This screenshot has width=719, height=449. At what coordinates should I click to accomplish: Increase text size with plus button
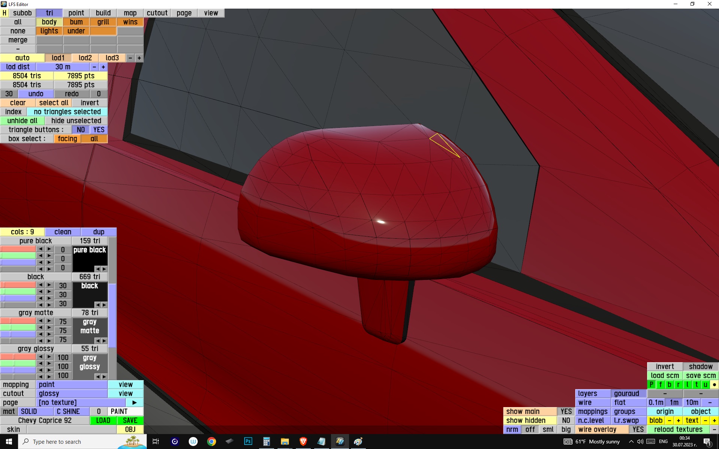click(x=714, y=420)
